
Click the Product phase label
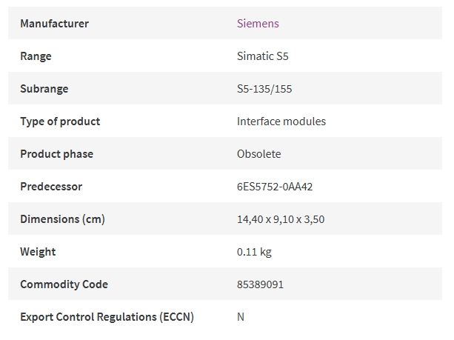click(x=57, y=154)
